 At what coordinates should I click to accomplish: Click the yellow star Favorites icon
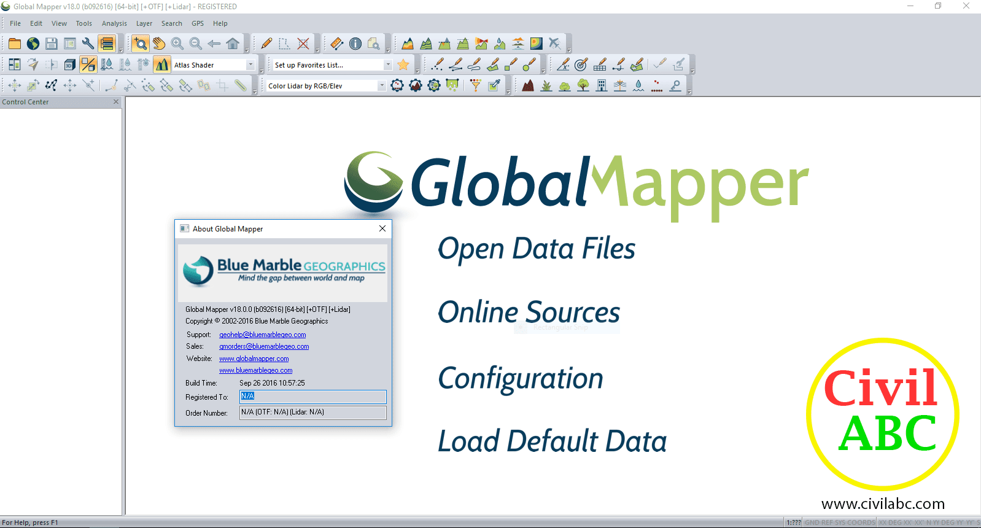[x=403, y=64]
